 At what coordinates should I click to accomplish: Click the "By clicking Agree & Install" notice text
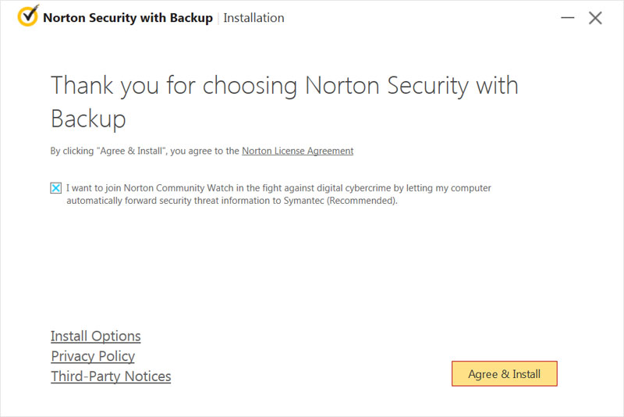tap(109, 151)
